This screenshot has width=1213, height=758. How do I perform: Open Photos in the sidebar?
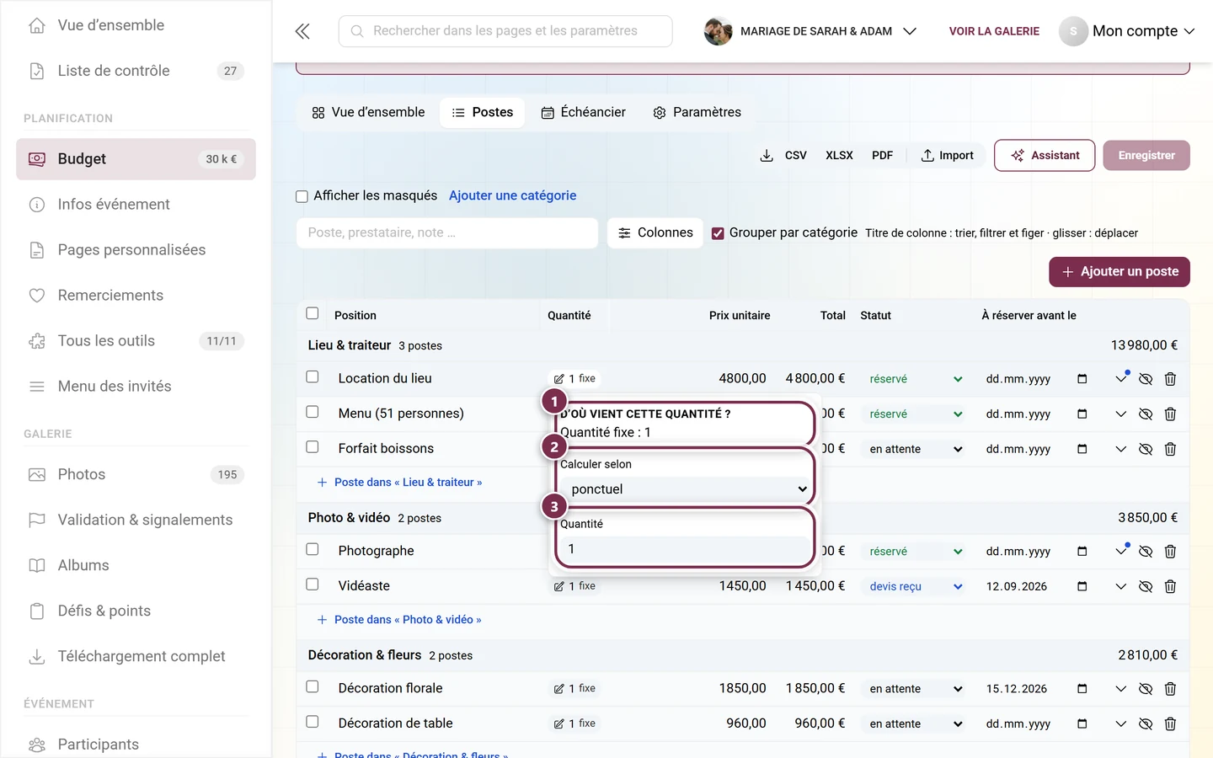(136, 474)
